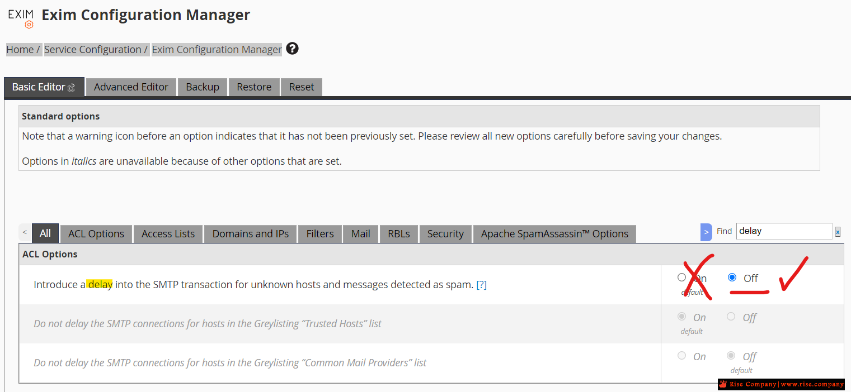Select Off for Introduce a delay option

point(732,278)
